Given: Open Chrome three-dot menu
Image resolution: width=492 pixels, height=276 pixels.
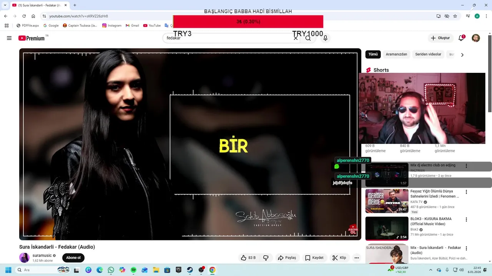Looking at the screenshot, I should pyautogui.click(x=486, y=16).
